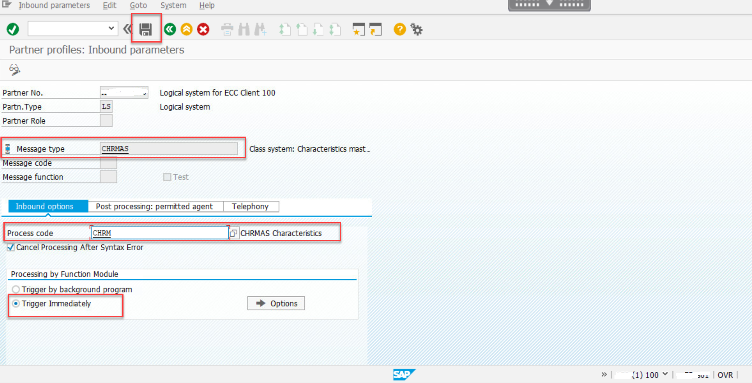The image size is (752, 383).
Task: Click the red Cancel icon
Action: click(x=203, y=29)
